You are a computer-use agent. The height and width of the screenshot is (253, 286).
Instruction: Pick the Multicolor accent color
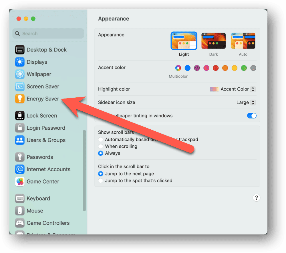coord(178,68)
